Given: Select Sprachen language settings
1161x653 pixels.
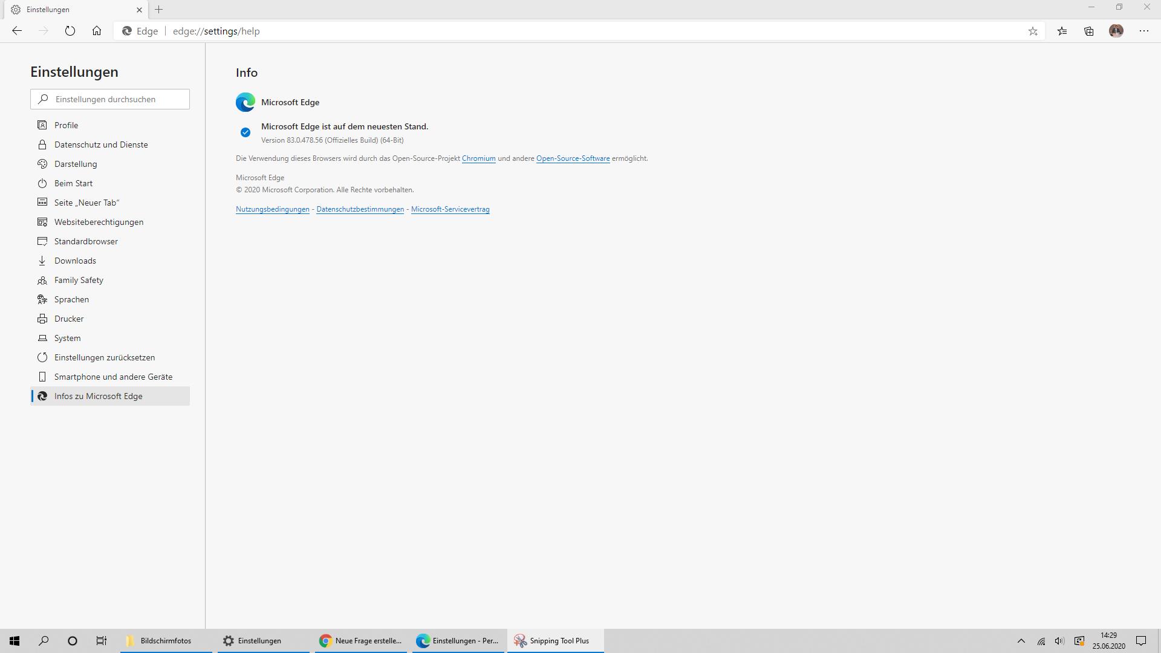Looking at the screenshot, I should tap(71, 299).
